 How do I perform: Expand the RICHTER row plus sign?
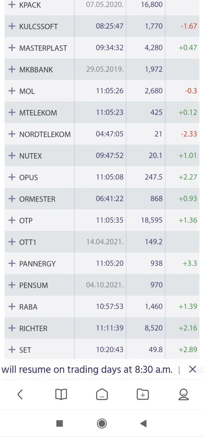[12, 328]
